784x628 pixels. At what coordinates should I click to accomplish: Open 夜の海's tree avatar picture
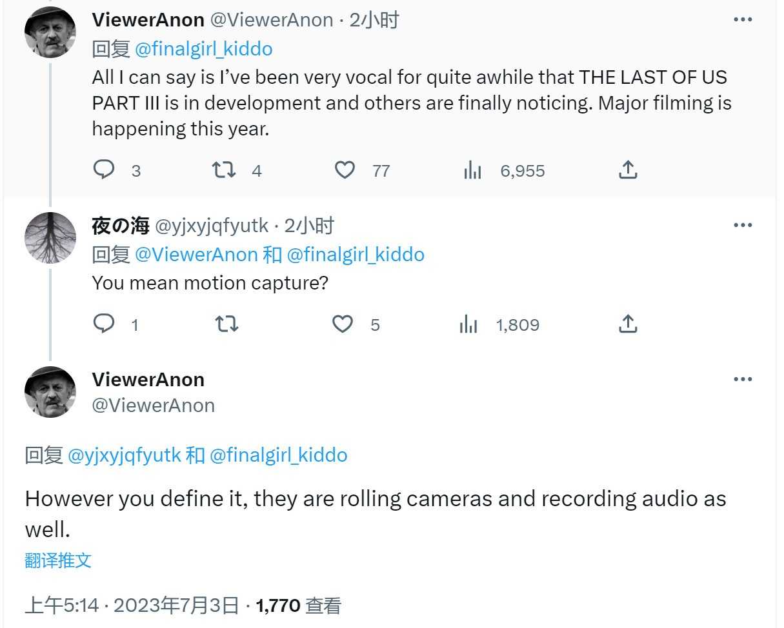[x=50, y=238]
